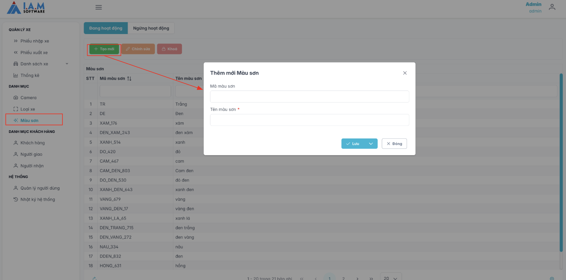Click the Lưu save button

point(353,144)
